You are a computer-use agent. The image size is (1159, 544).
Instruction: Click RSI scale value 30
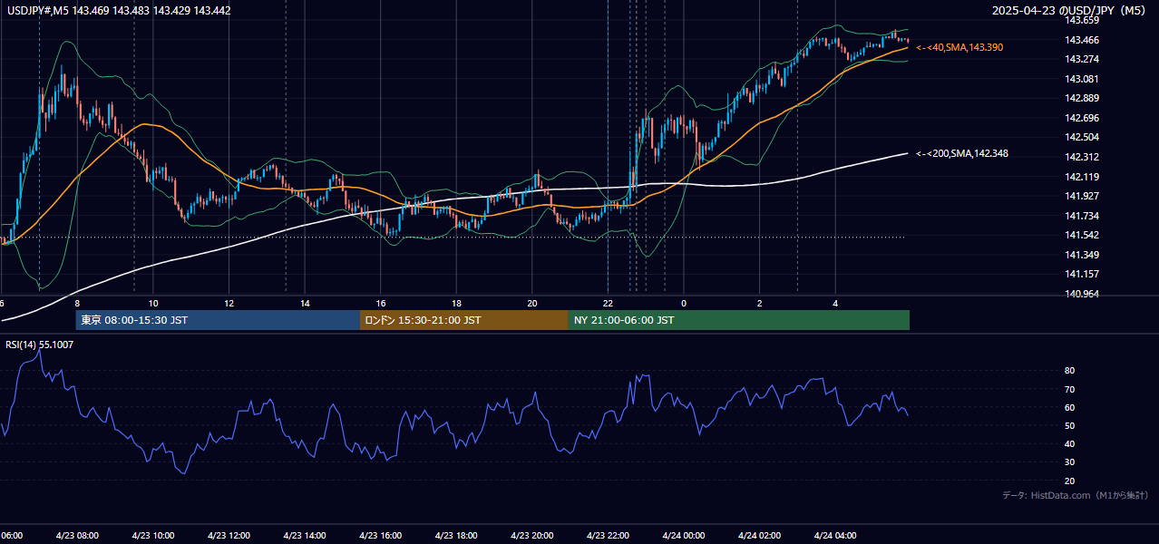coord(1070,462)
